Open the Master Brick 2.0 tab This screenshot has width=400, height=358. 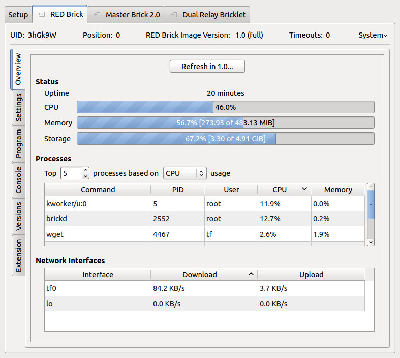coord(126,15)
